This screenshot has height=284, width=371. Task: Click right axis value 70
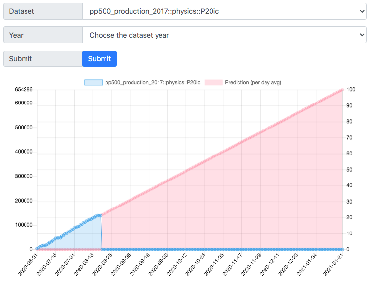pyautogui.click(x=349, y=137)
